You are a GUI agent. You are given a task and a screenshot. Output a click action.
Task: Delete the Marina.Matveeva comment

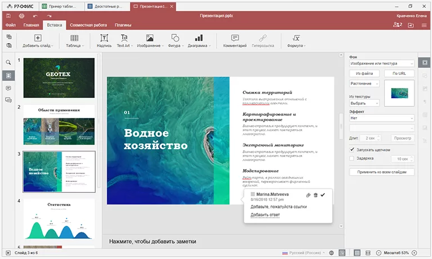click(316, 195)
